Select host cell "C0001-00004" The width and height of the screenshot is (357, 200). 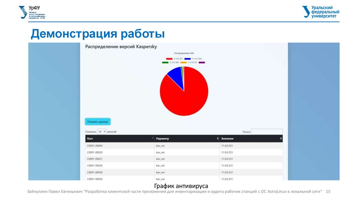click(x=95, y=146)
